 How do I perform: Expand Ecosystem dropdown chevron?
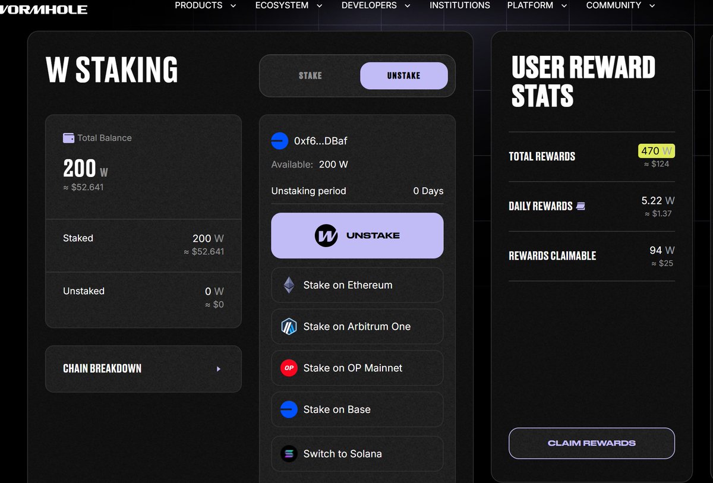(x=320, y=6)
